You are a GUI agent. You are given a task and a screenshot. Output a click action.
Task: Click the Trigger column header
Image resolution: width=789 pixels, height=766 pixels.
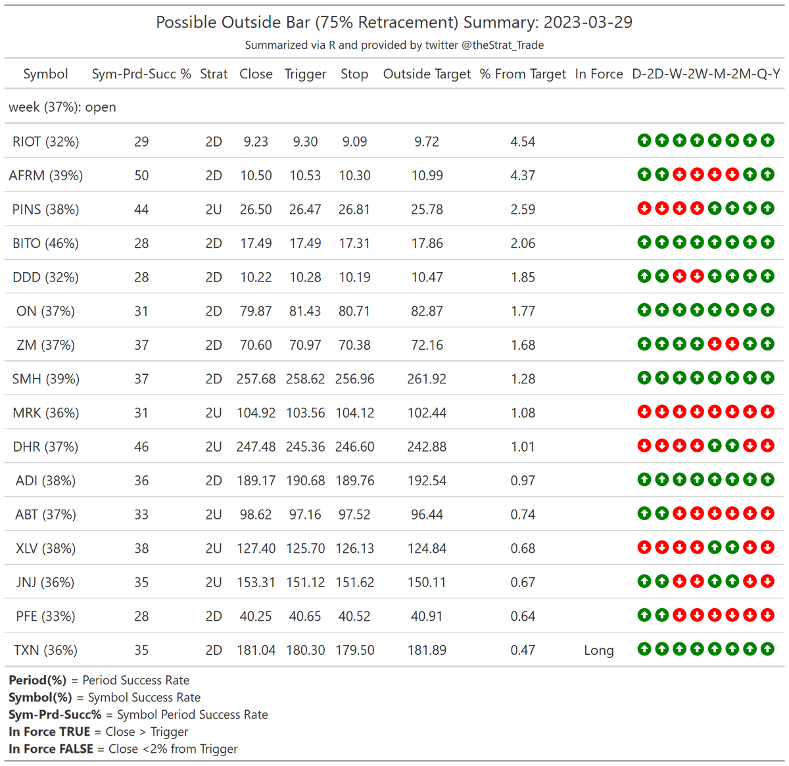click(x=305, y=74)
